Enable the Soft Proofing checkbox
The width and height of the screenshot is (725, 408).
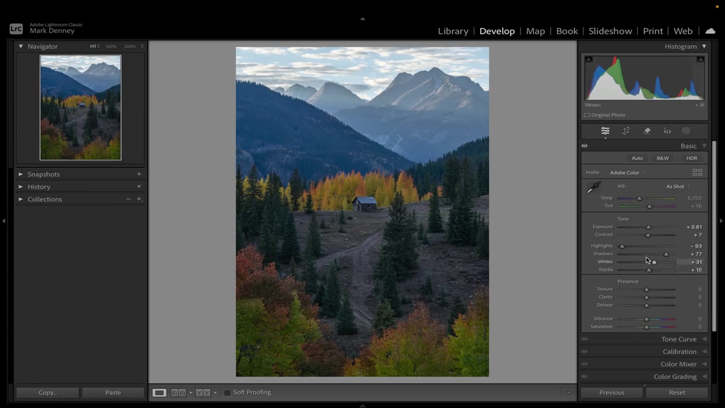[227, 392]
